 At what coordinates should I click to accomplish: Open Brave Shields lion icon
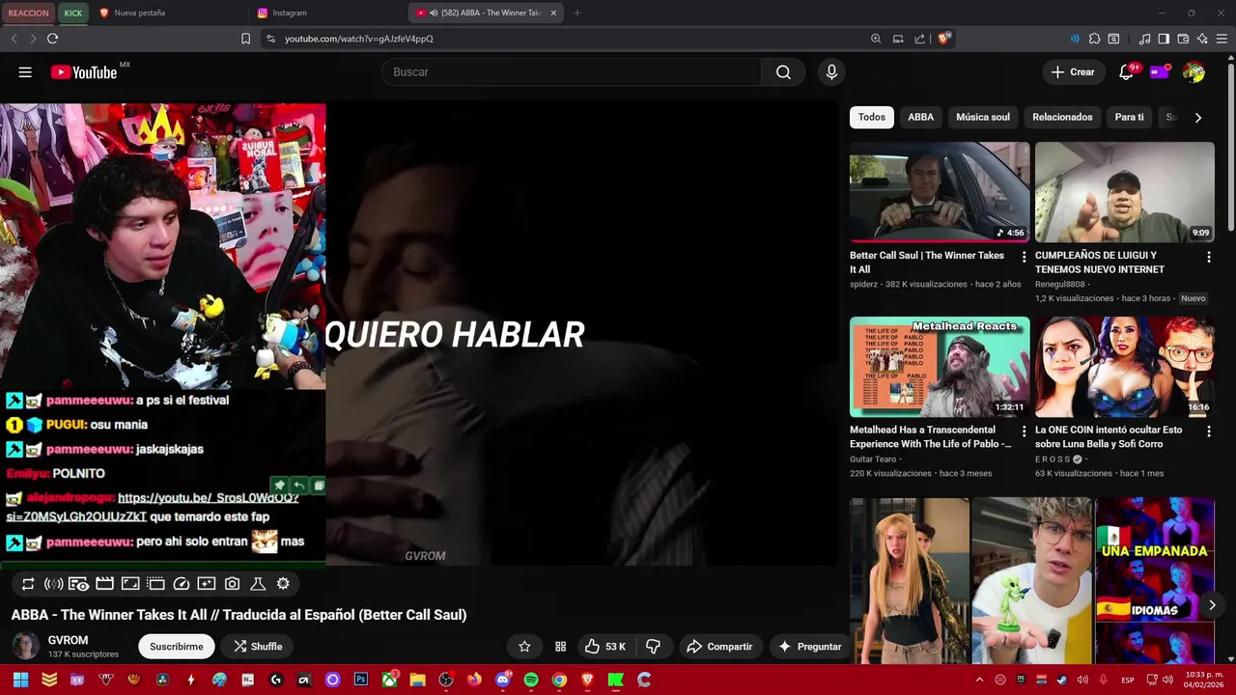tap(943, 39)
